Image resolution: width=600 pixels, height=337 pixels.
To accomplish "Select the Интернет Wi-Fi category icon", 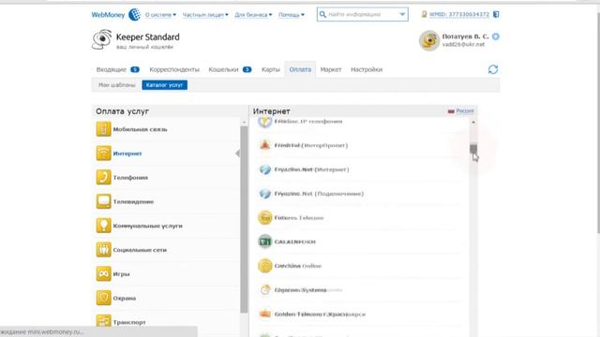I will click(103, 154).
